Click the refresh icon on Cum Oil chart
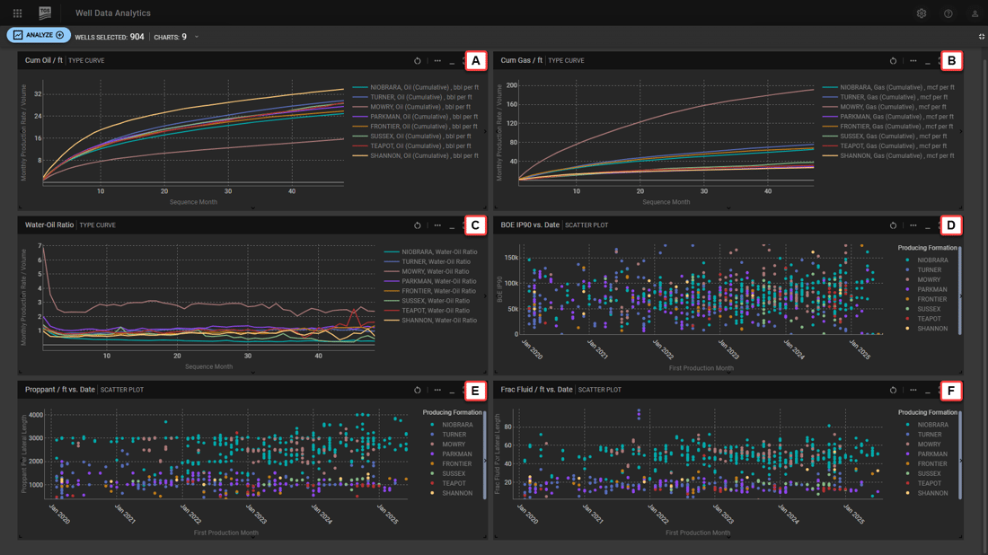The width and height of the screenshot is (988, 555). pyautogui.click(x=417, y=60)
